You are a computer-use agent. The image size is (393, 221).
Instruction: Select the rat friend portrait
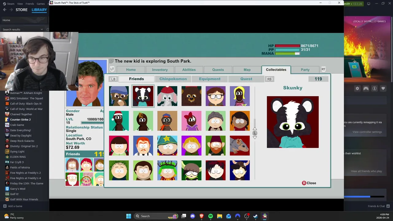tap(239, 145)
